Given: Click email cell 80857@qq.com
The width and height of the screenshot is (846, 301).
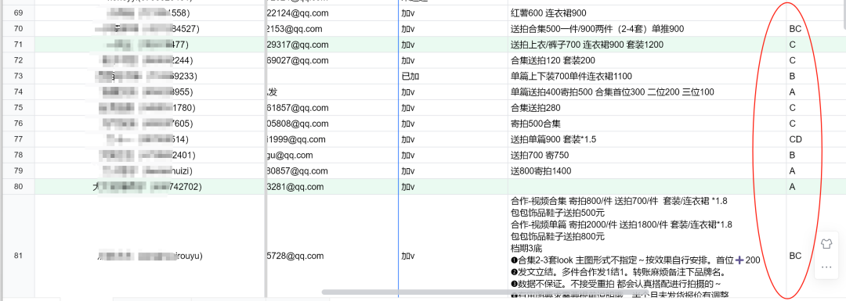Looking at the screenshot, I should [x=332, y=171].
